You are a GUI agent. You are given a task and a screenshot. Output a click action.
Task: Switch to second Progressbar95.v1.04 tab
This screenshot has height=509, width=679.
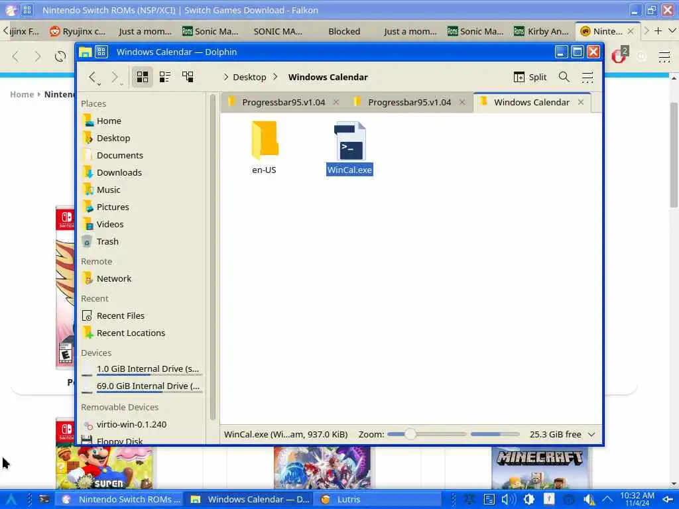[409, 102]
